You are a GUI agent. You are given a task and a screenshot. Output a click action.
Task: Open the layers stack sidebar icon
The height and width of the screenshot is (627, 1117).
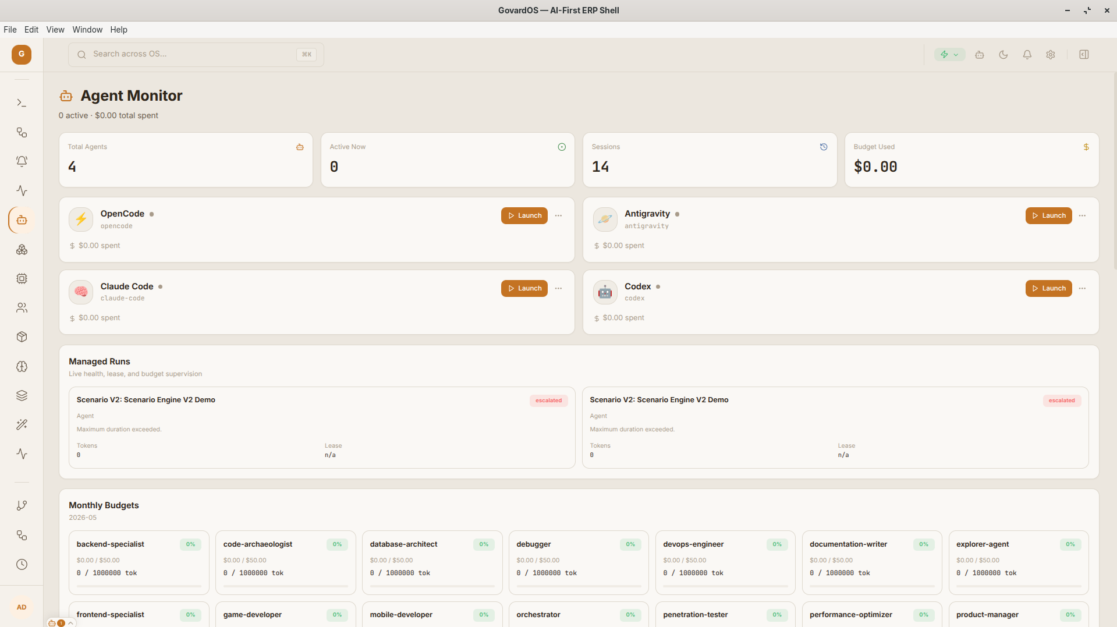pos(22,395)
